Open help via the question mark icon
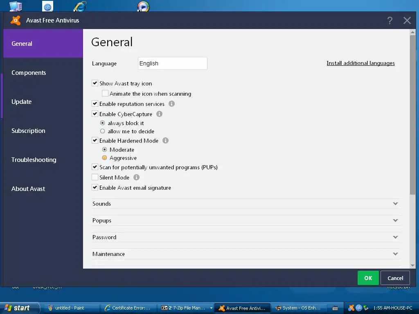Screen dimensions: 419x314 click(x=390, y=20)
